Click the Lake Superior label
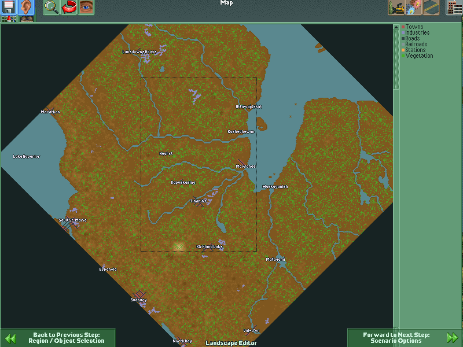 pyautogui.click(x=26, y=157)
